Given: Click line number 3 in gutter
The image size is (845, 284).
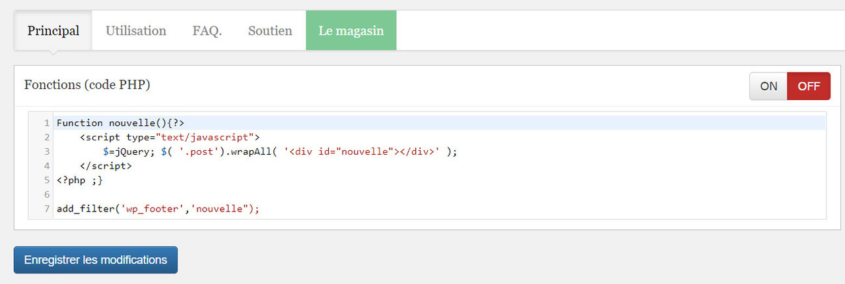Looking at the screenshot, I should [x=47, y=152].
